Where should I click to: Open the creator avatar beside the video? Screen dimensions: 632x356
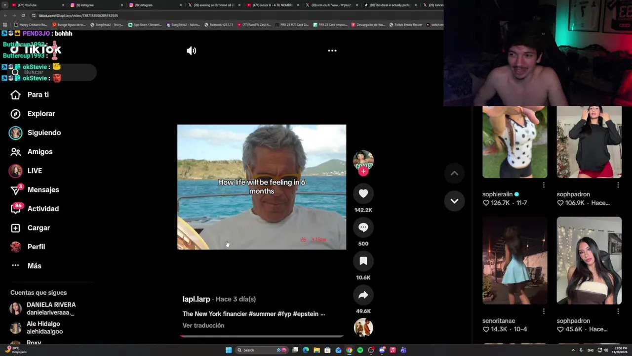tap(363, 160)
